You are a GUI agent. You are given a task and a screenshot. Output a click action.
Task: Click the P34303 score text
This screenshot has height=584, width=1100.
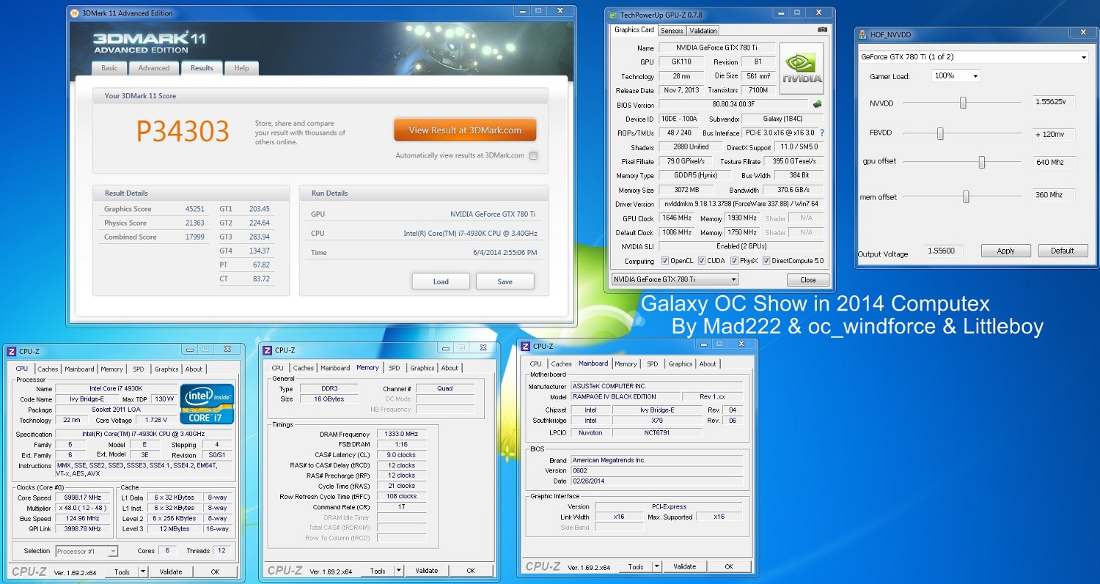tap(183, 132)
